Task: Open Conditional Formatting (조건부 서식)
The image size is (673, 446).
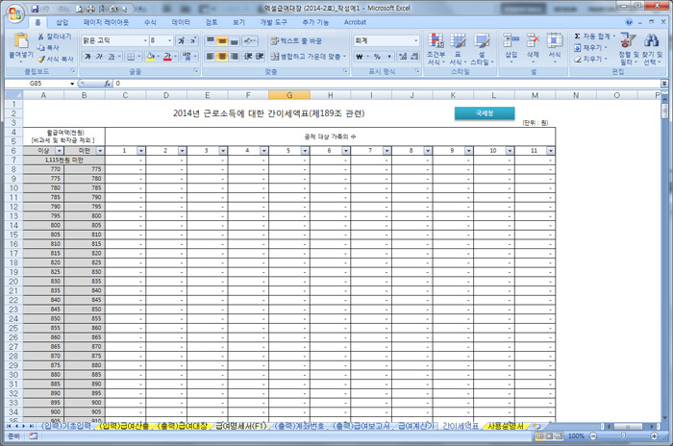Action: pyautogui.click(x=436, y=49)
